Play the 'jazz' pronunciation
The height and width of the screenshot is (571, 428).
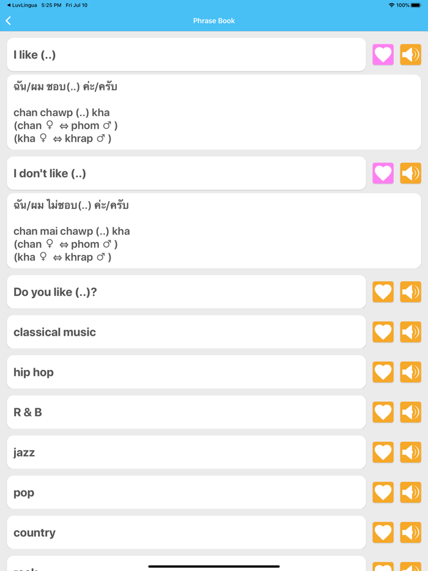tap(410, 452)
